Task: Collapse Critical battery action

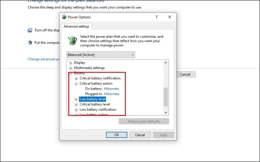Action: click(x=76, y=84)
